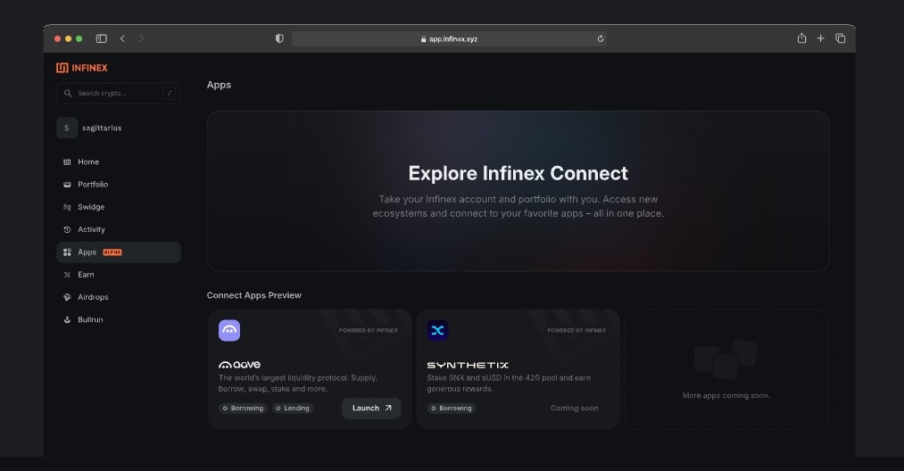Click the app.infinex.xyz address bar

pyautogui.click(x=449, y=38)
